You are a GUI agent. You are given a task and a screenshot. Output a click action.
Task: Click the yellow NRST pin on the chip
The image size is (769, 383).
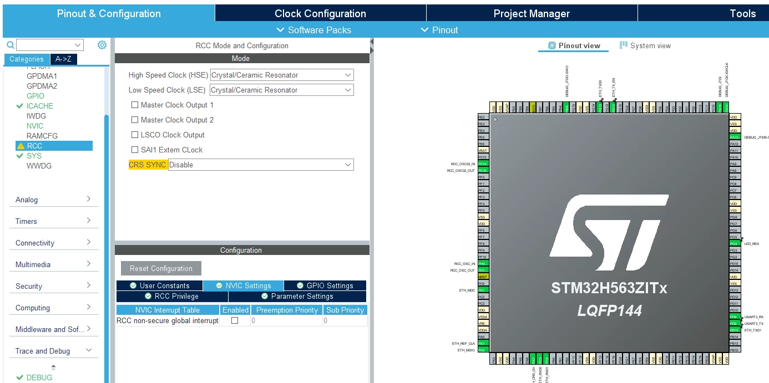point(483,277)
